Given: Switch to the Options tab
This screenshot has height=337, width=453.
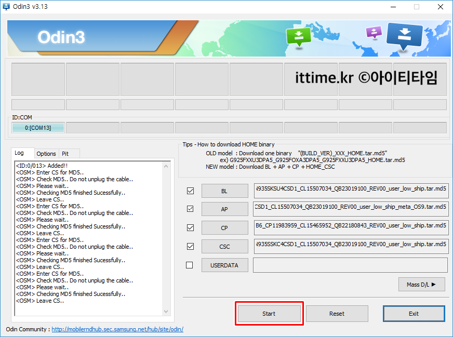Looking at the screenshot, I should [x=46, y=154].
